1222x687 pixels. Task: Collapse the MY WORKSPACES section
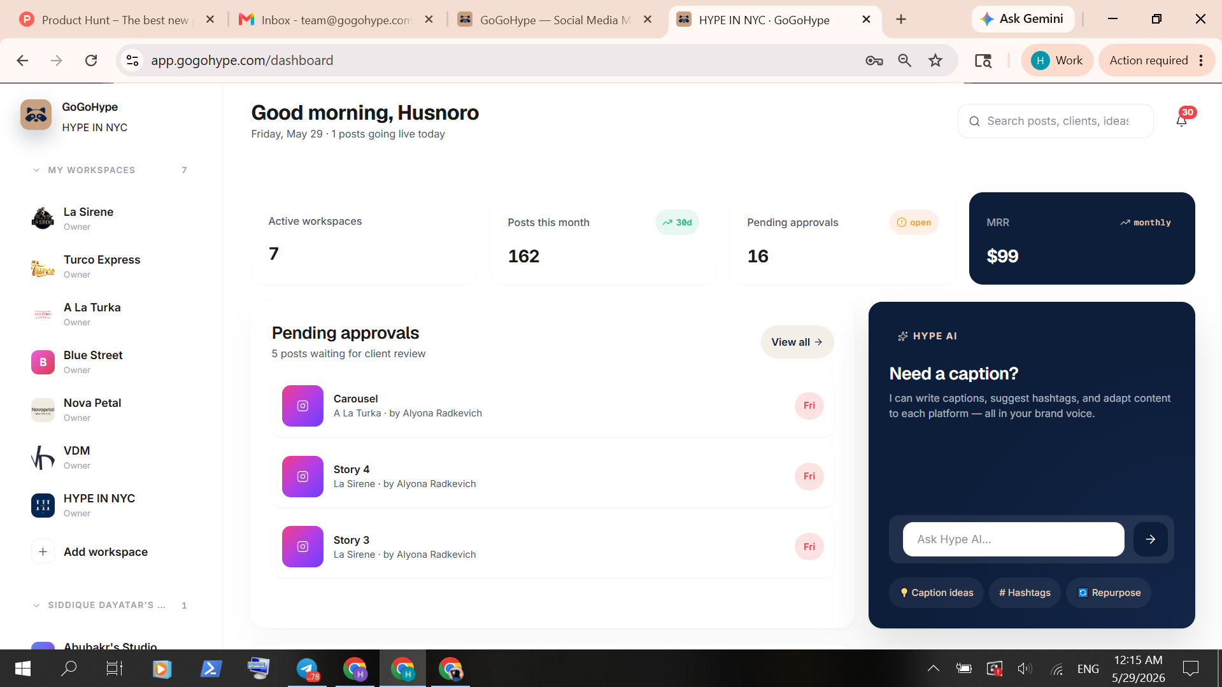[x=36, y=170]
